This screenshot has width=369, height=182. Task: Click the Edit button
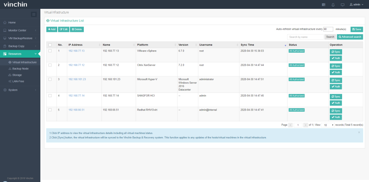pyautogui.click(x=63, y=30)
